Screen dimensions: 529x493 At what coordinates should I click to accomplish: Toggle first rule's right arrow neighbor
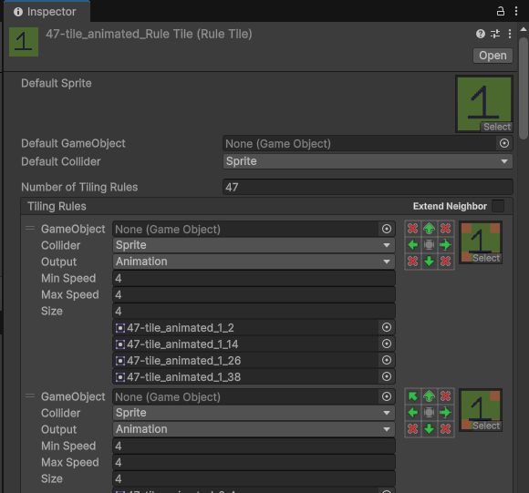(x=446, y=245)
